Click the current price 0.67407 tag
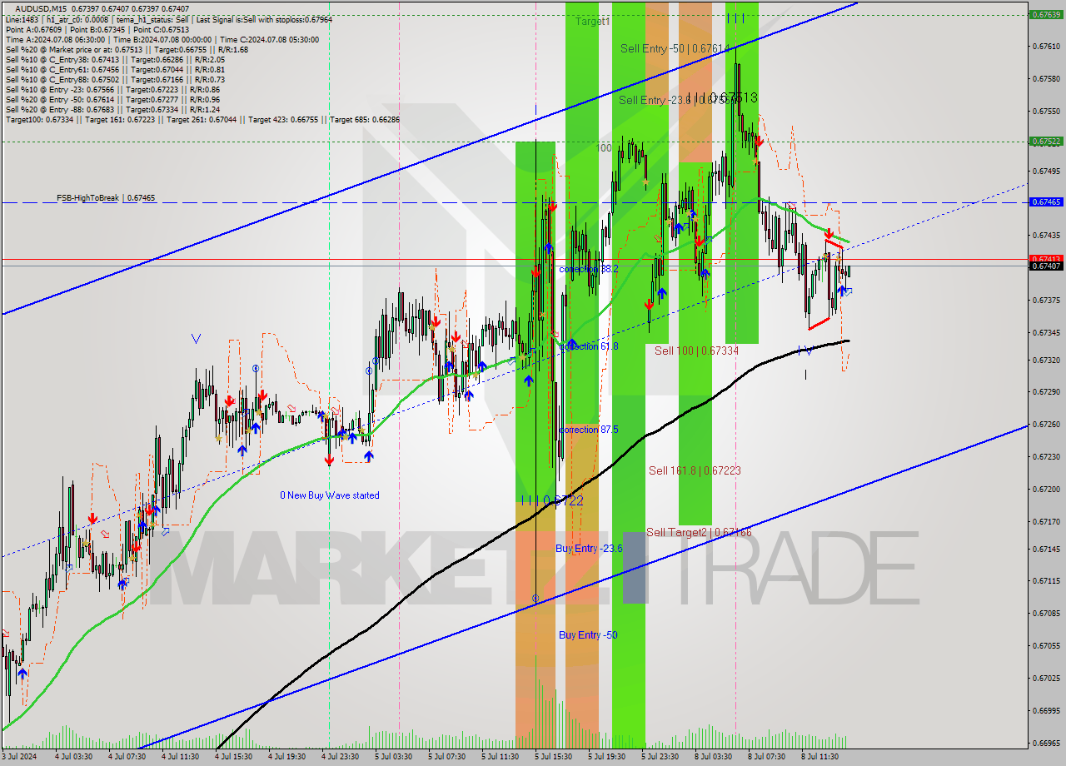The width and height of the screenshot is (1066, 766). click(x=1046, y=266)
